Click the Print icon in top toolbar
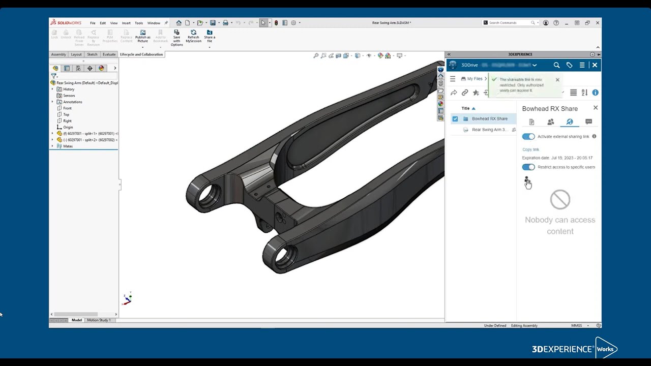The width and height of the screenshot is (651, 366). click(225, 23)
